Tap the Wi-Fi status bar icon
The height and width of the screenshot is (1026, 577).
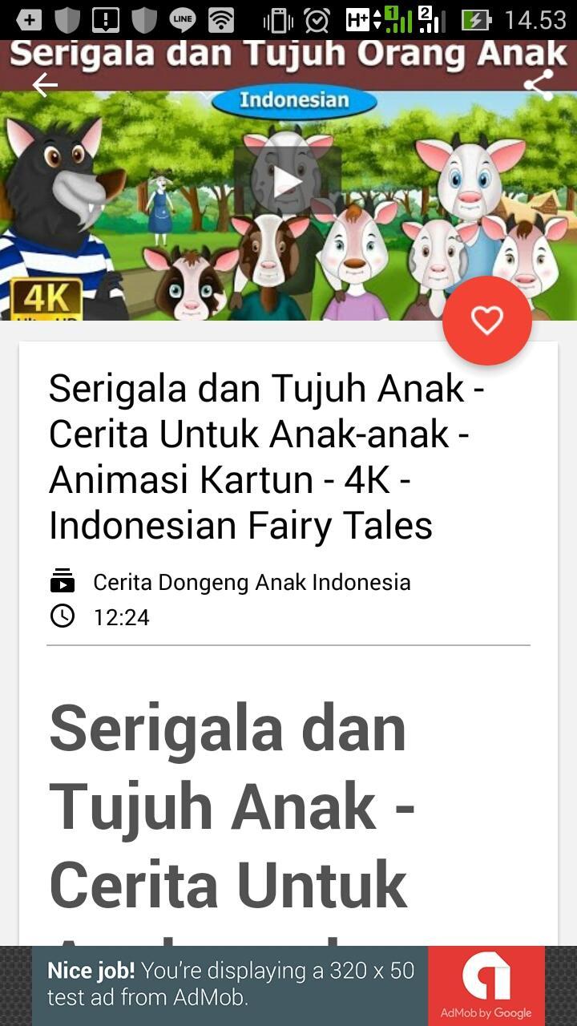pyautogui.click(x=221, y=20)
